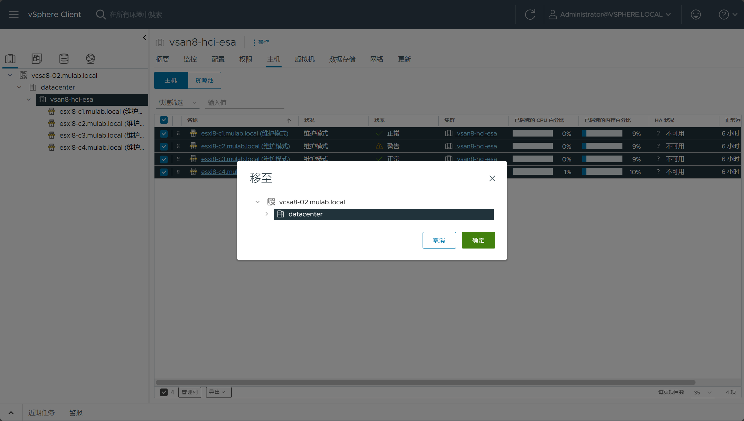Screen dimensions: 744x421
Task: Click the datacenter icon in the move dialog
Action: click(x=281, y=214)
